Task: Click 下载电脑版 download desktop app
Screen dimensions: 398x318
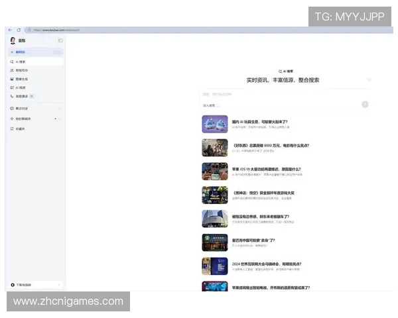Action: point(24,284)
